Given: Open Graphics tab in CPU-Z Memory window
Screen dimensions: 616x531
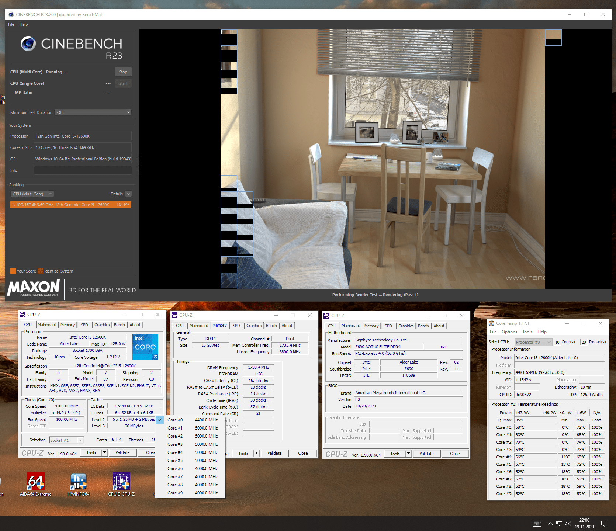Looking at the screenshot, I should point(254,326).
